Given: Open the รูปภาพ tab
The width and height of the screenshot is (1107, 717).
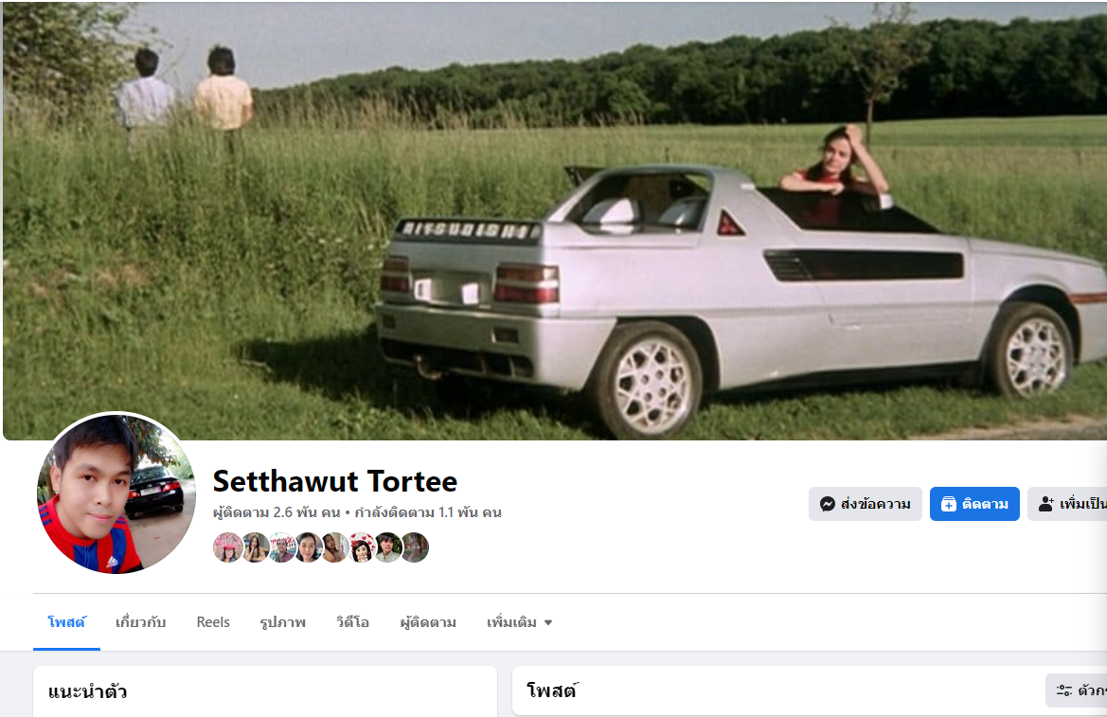Looking at the screenshot, I should pyautogui.click(x=282, y=622).
